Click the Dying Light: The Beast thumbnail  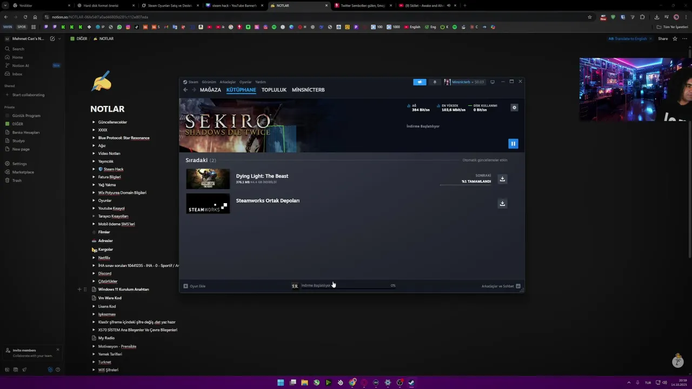(x=208, y=179)
